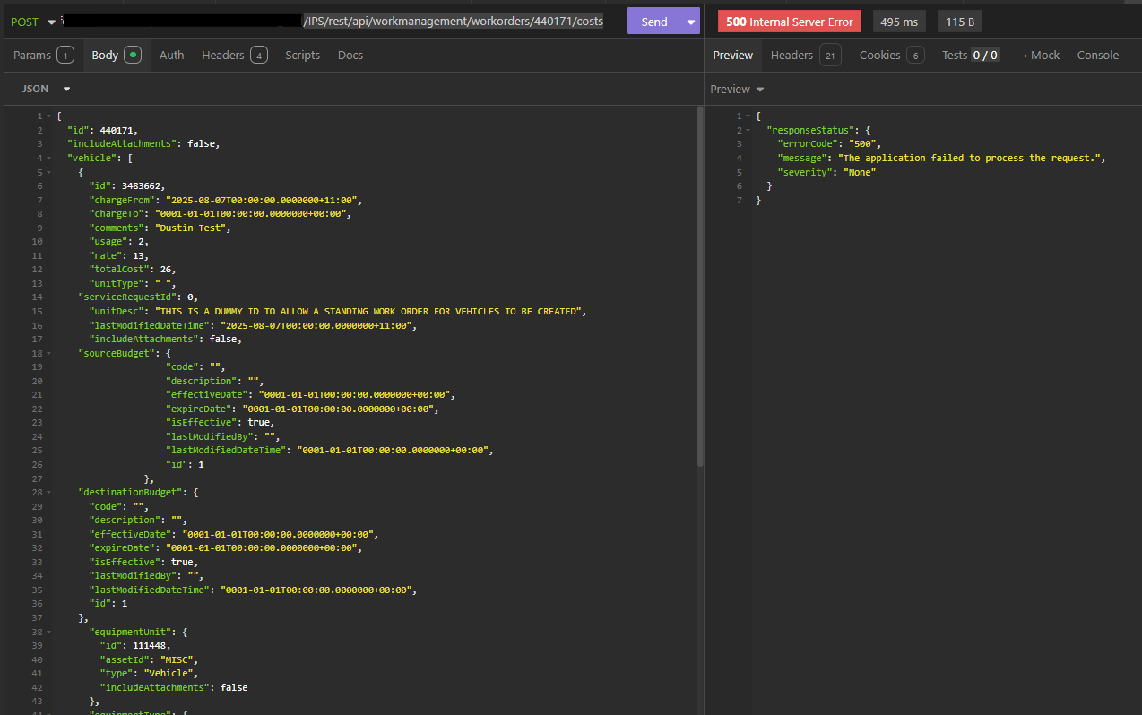Click the "rate" value 13
1142x715 pixels.
point(137,255)
